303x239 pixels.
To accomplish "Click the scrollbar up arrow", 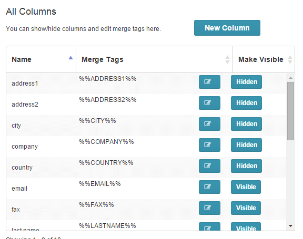I will pyautogui.click(x=290, y=78).
